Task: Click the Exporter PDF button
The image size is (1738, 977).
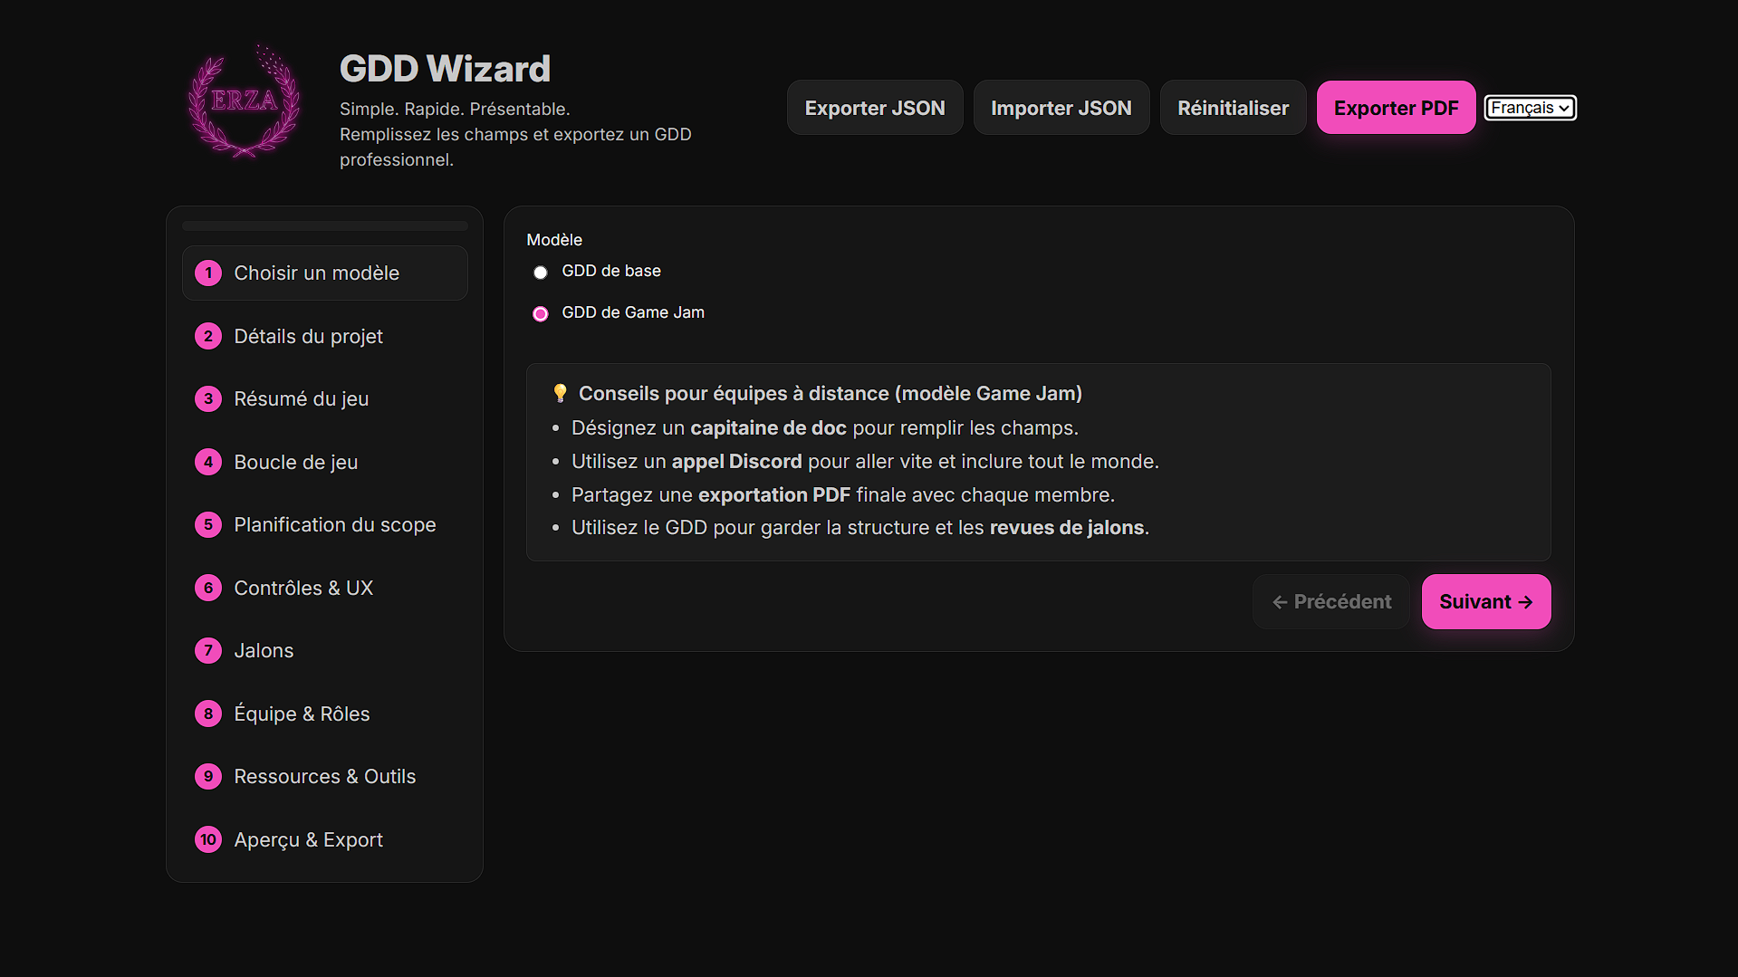Action: pyautogui.click(x=1396, y=108)
